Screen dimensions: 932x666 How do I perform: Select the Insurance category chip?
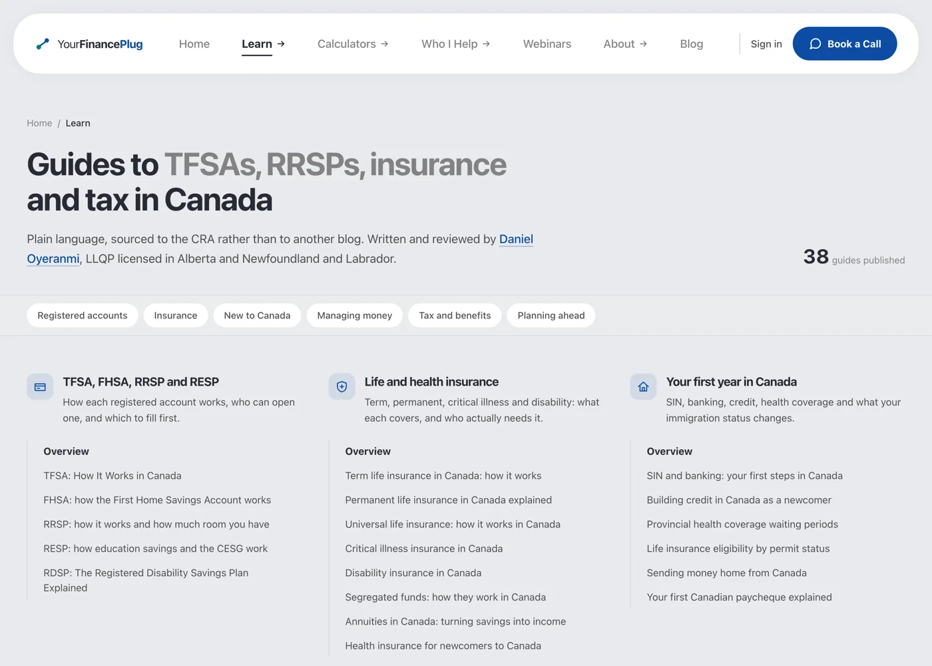coord(176,316)
